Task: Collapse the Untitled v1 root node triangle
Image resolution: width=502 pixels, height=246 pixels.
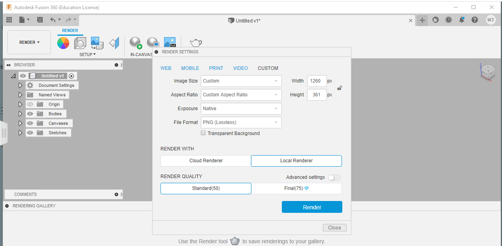Action: [x=13, y=76]
